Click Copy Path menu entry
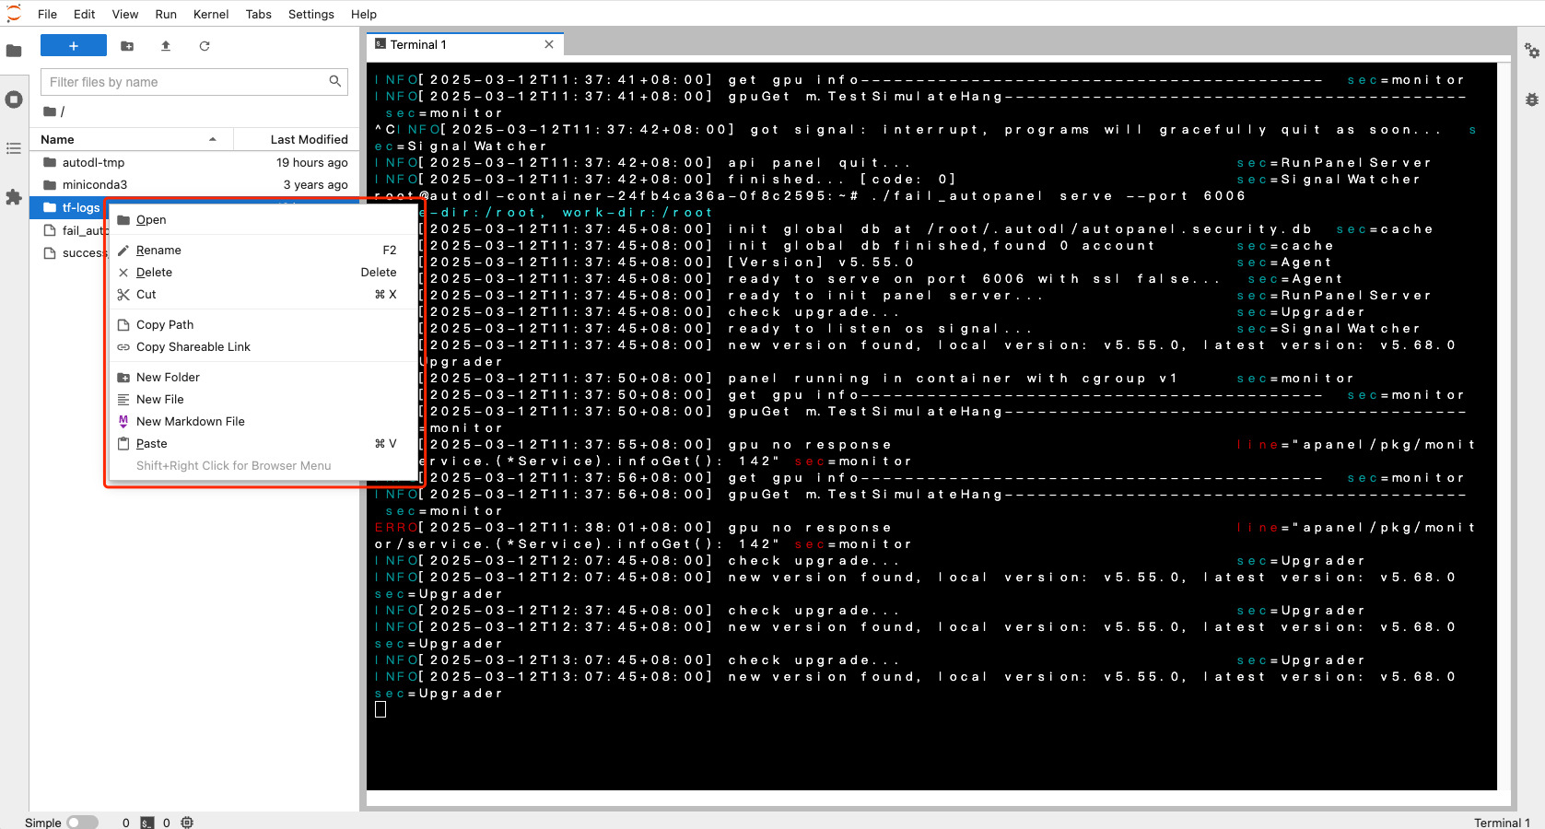This screenshot has height=829, width=1545. [x=263, y=324]
